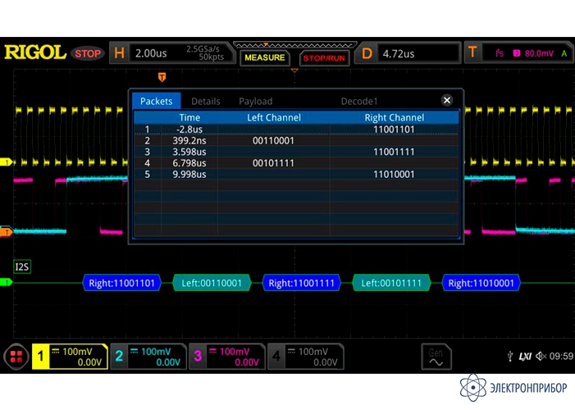Image resolution: width=575 pixels, height=410 pixels.
Task: Open trigger settings showing 80.0mV
Action: coord(518,53)
